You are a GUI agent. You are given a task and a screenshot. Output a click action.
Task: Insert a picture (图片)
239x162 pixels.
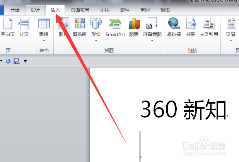63,27
